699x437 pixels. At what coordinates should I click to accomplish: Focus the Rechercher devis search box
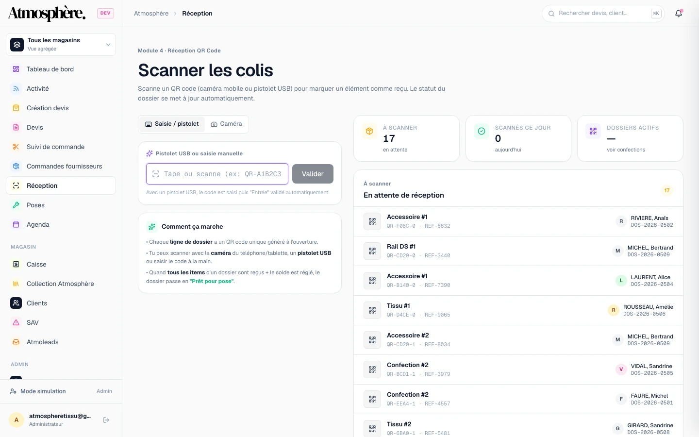click(x=603, y=14)
